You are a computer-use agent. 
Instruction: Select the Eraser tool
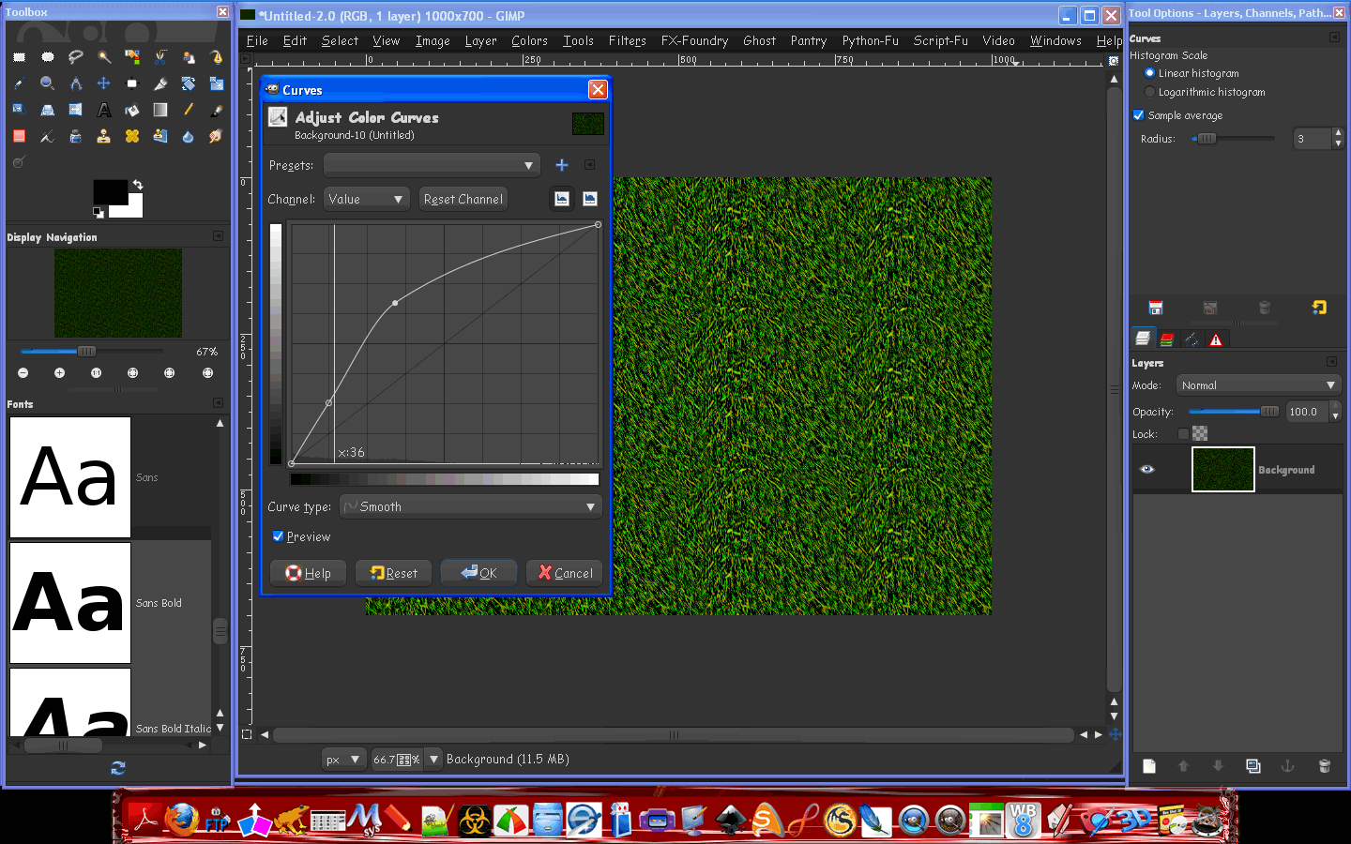pos(19,136)
